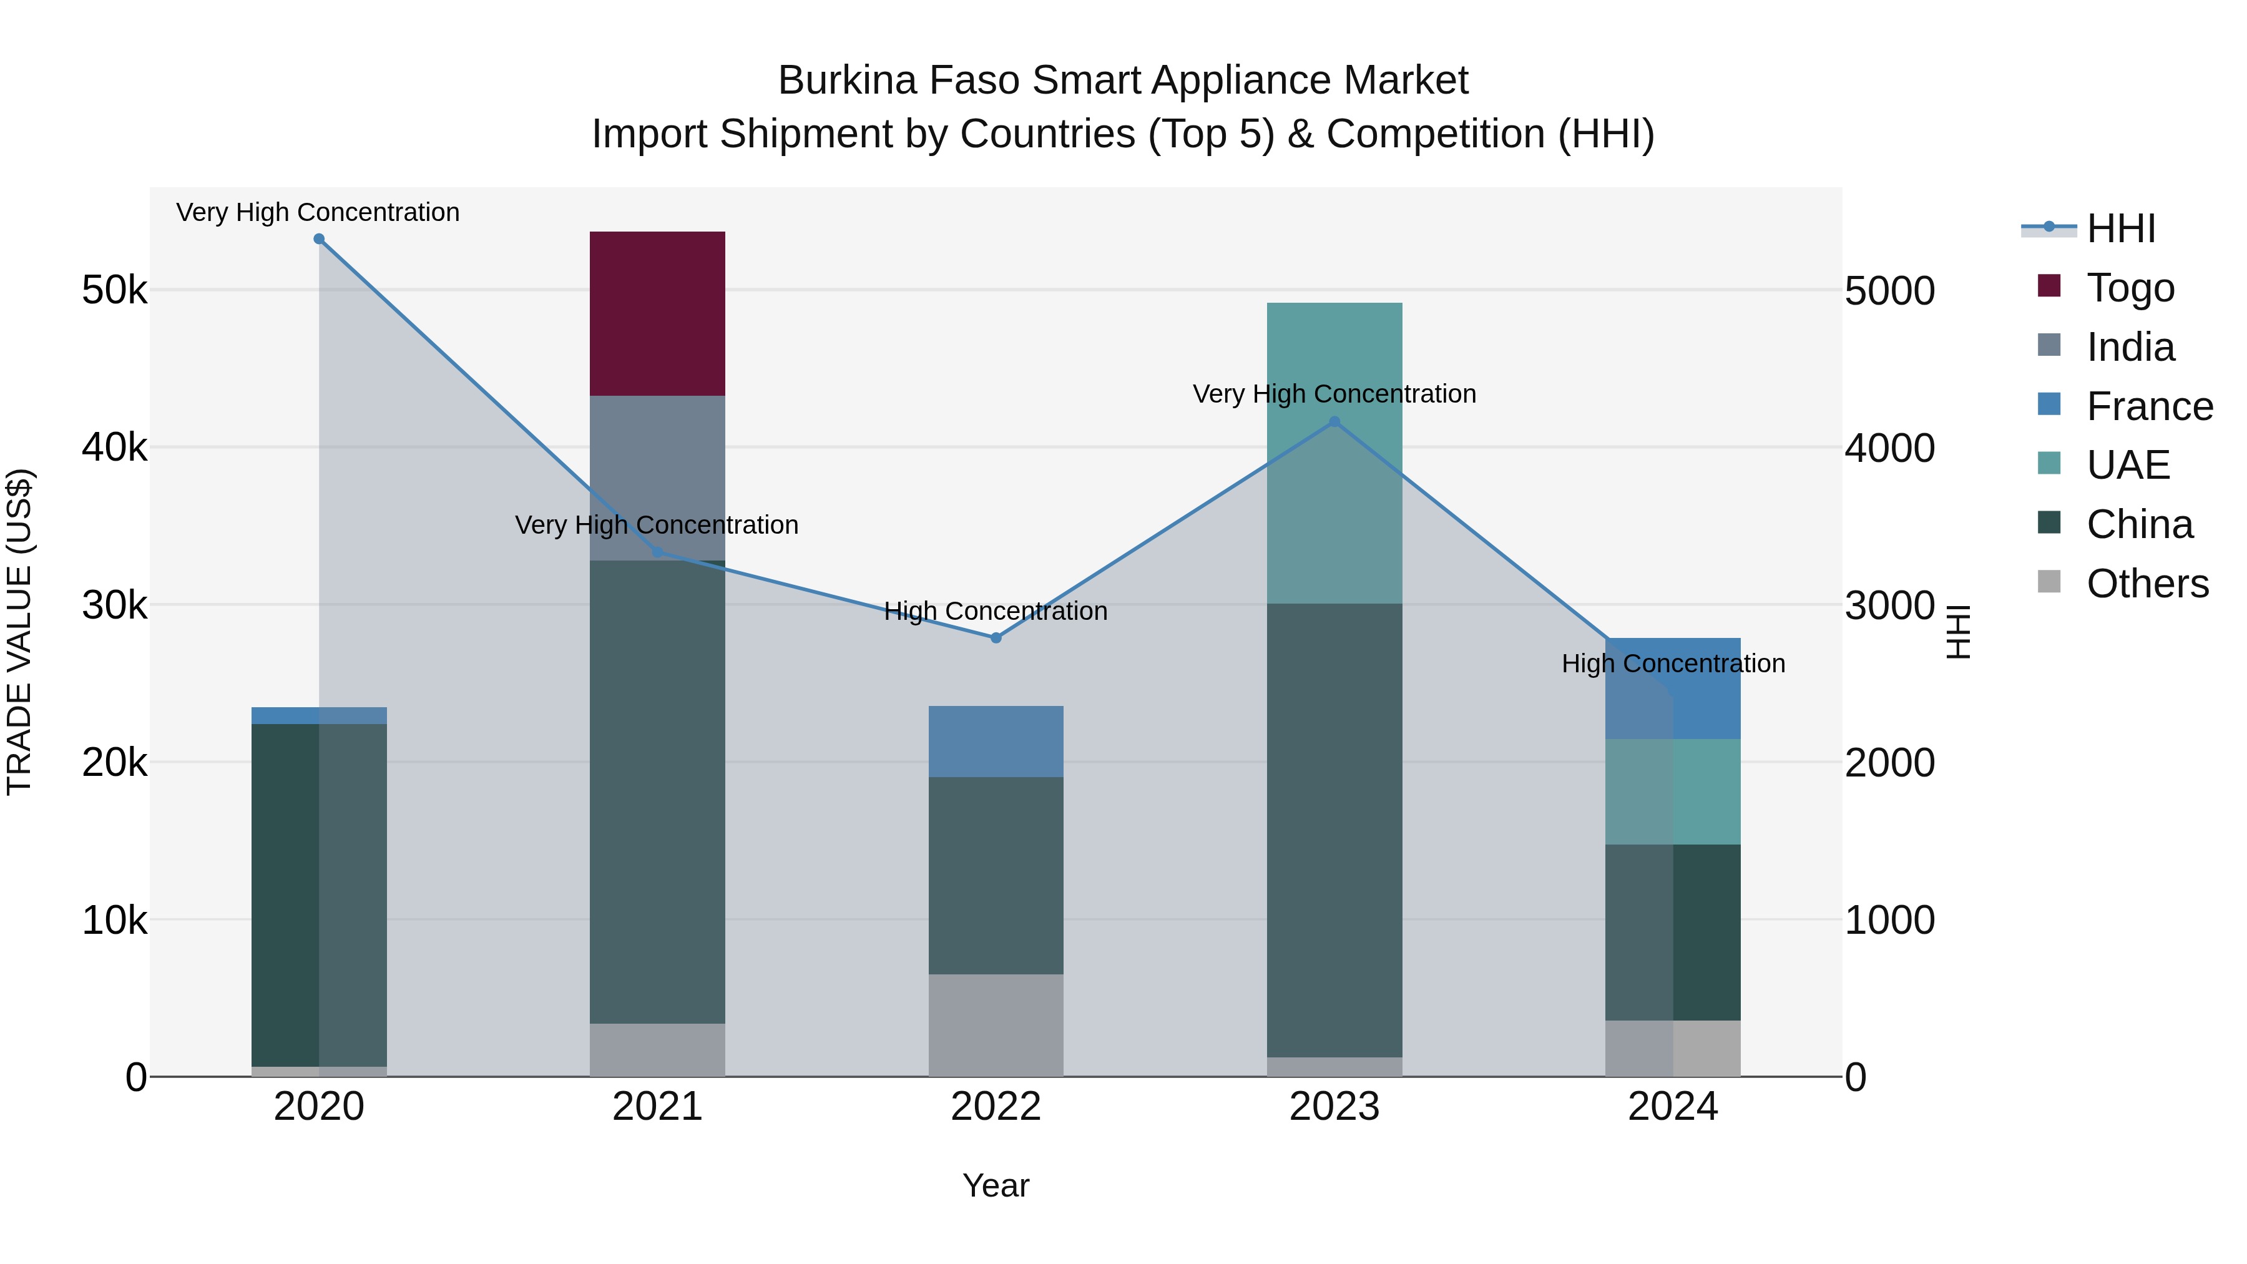Click the China bar segment in 2021
This screenshot has height=1264, width=2247.
(x=658, y=792)
